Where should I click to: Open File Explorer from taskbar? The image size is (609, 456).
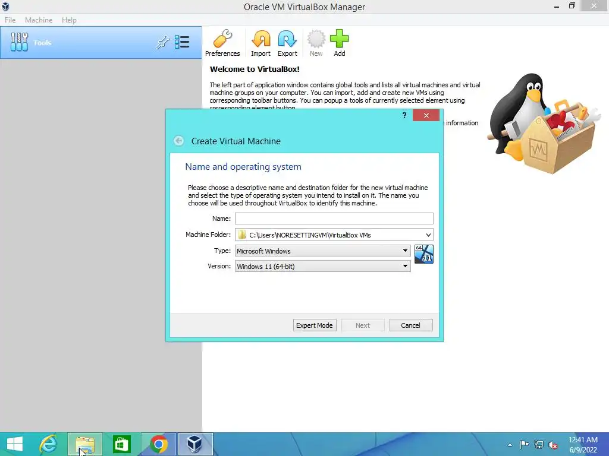click(x=85, y=444)
